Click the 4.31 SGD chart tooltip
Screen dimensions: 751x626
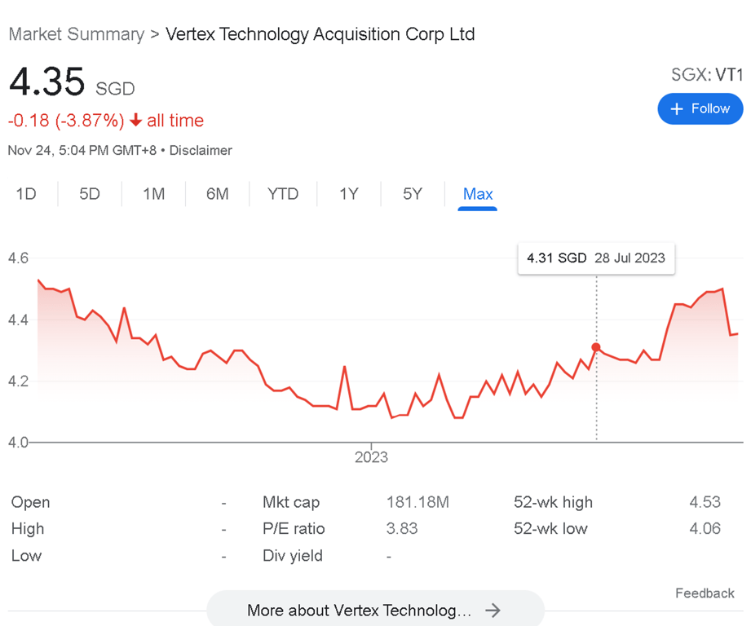pyautogui.click(x=595, y=258)
